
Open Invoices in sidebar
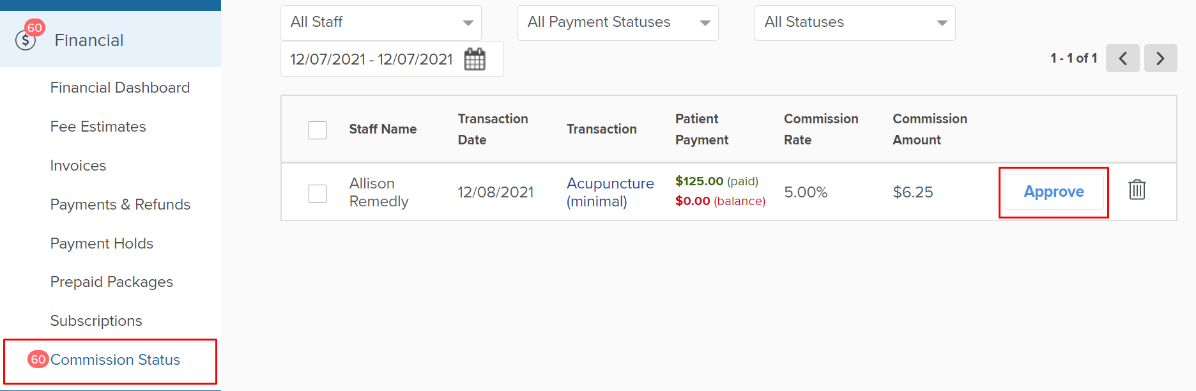click(x=78, y=165)
